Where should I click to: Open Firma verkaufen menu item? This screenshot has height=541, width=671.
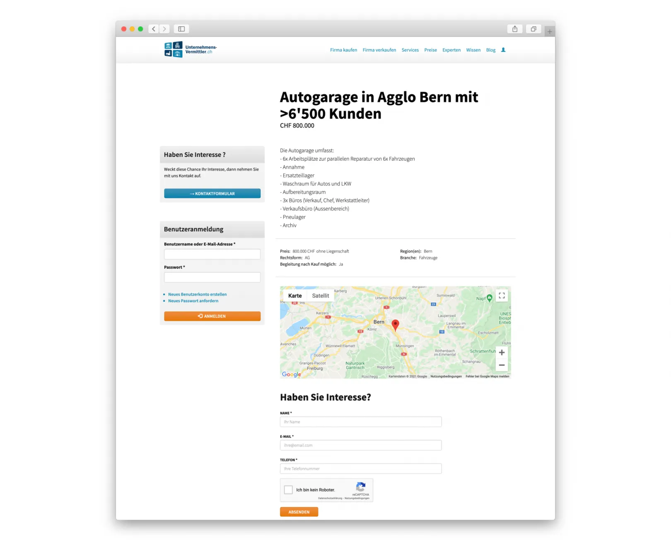pyautogui.click(x=379, y=50)
